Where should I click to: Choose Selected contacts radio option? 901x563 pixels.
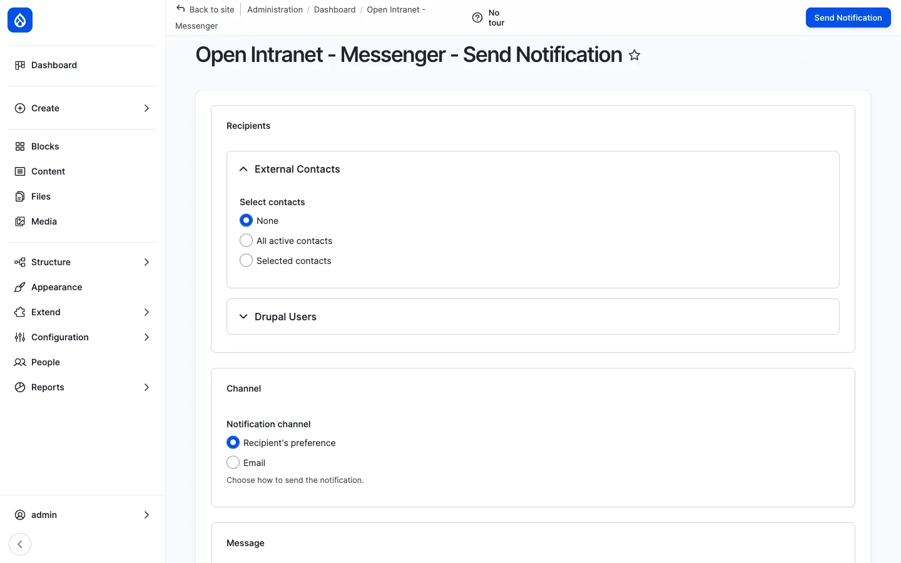point(247,260)
